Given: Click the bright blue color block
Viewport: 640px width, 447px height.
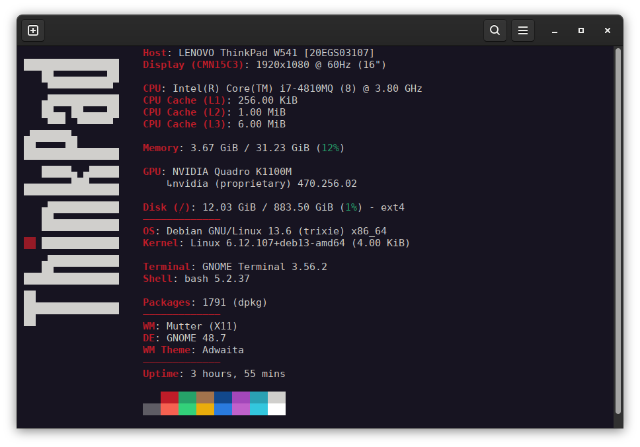Looking at the screenshot, I should pyautogui.click(x=223, y=409).
